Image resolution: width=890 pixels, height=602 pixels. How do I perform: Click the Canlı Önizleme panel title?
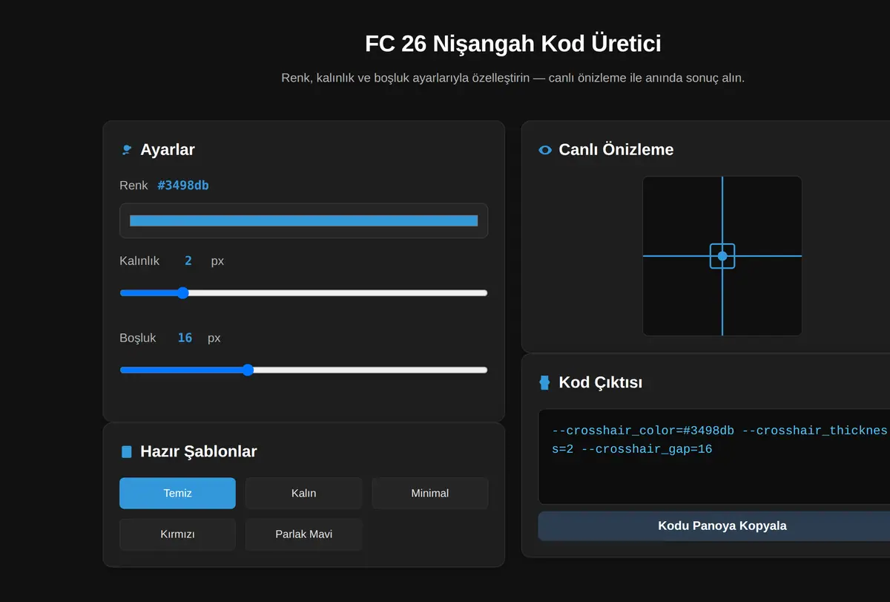(x=616, y=150)
